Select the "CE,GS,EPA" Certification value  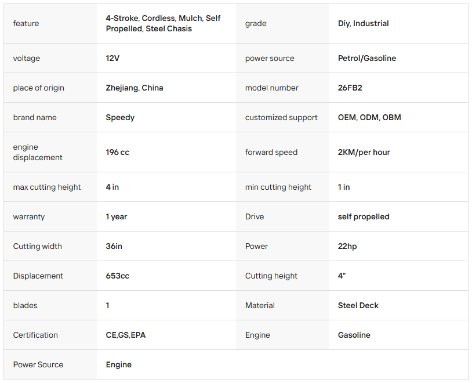click(126, 335)
